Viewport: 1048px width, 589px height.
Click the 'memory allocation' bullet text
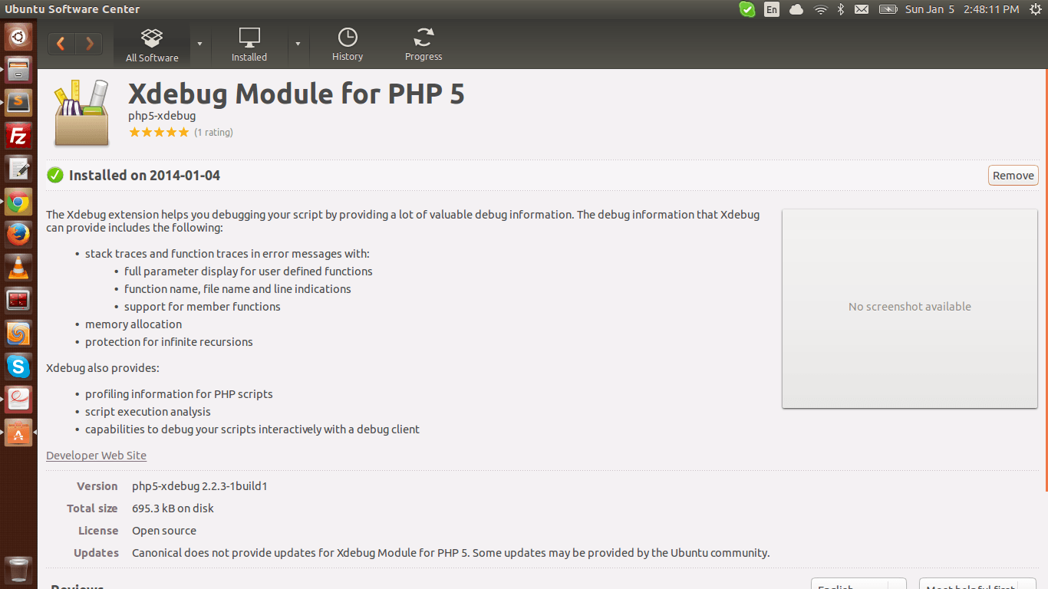pyautogui.click(x=133, y=324)
